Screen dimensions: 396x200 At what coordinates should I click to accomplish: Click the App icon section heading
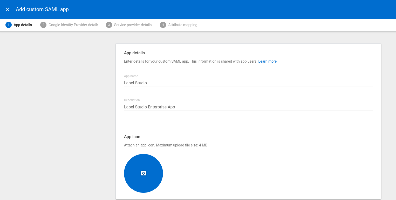tap(132, 137)
